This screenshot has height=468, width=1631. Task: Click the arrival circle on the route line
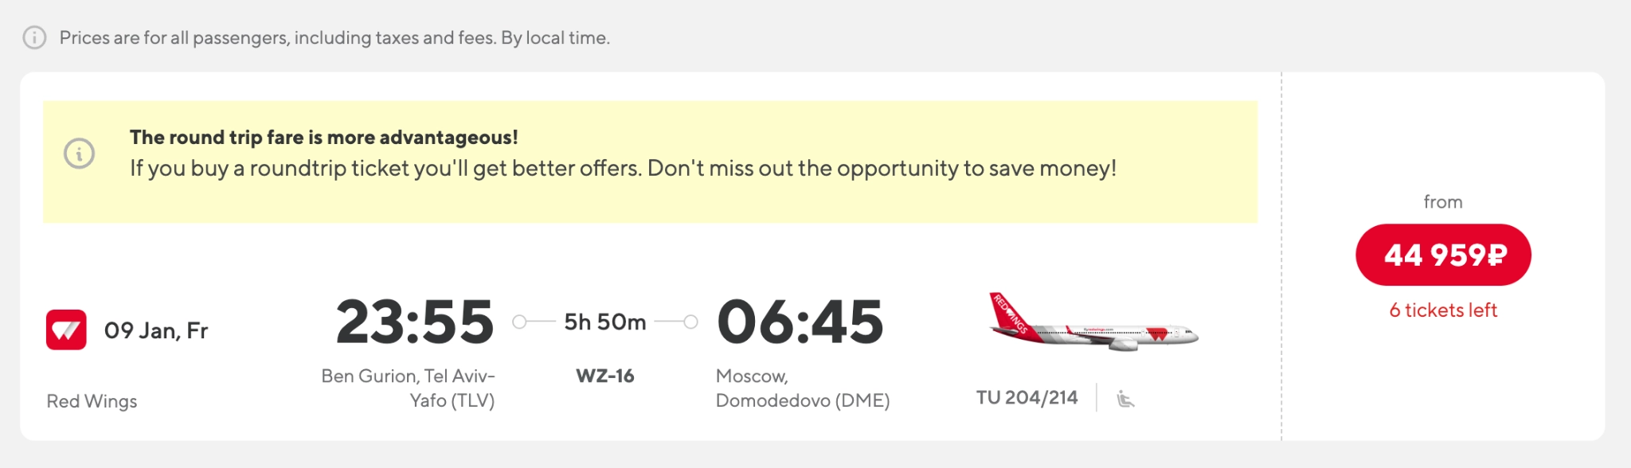tap(690, 322)
